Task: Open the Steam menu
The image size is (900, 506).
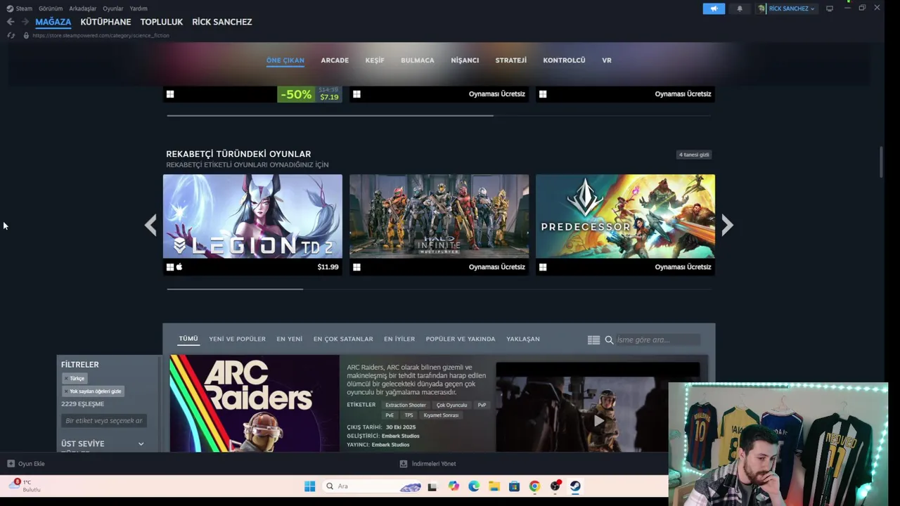Action: pos(24,8)
